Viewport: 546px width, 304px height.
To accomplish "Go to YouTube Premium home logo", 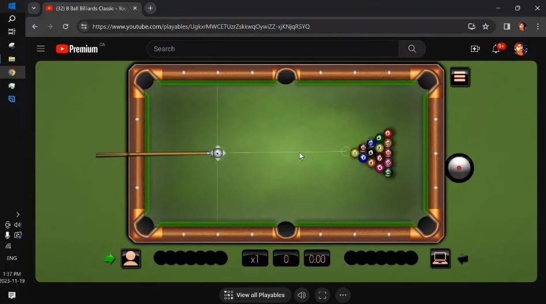I will click(77, 49).
